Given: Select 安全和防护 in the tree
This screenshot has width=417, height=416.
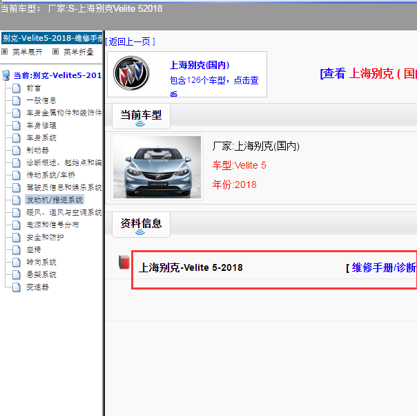Looking at the screenshot, I should click(45, 237).
